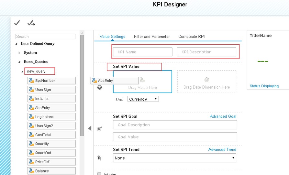
Task: Click the checkmark with arrow icon
Action: [x=31, y=23]
